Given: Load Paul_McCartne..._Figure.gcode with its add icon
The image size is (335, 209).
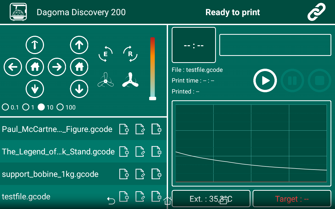Looking at the screenshot, I should point(124,129).
